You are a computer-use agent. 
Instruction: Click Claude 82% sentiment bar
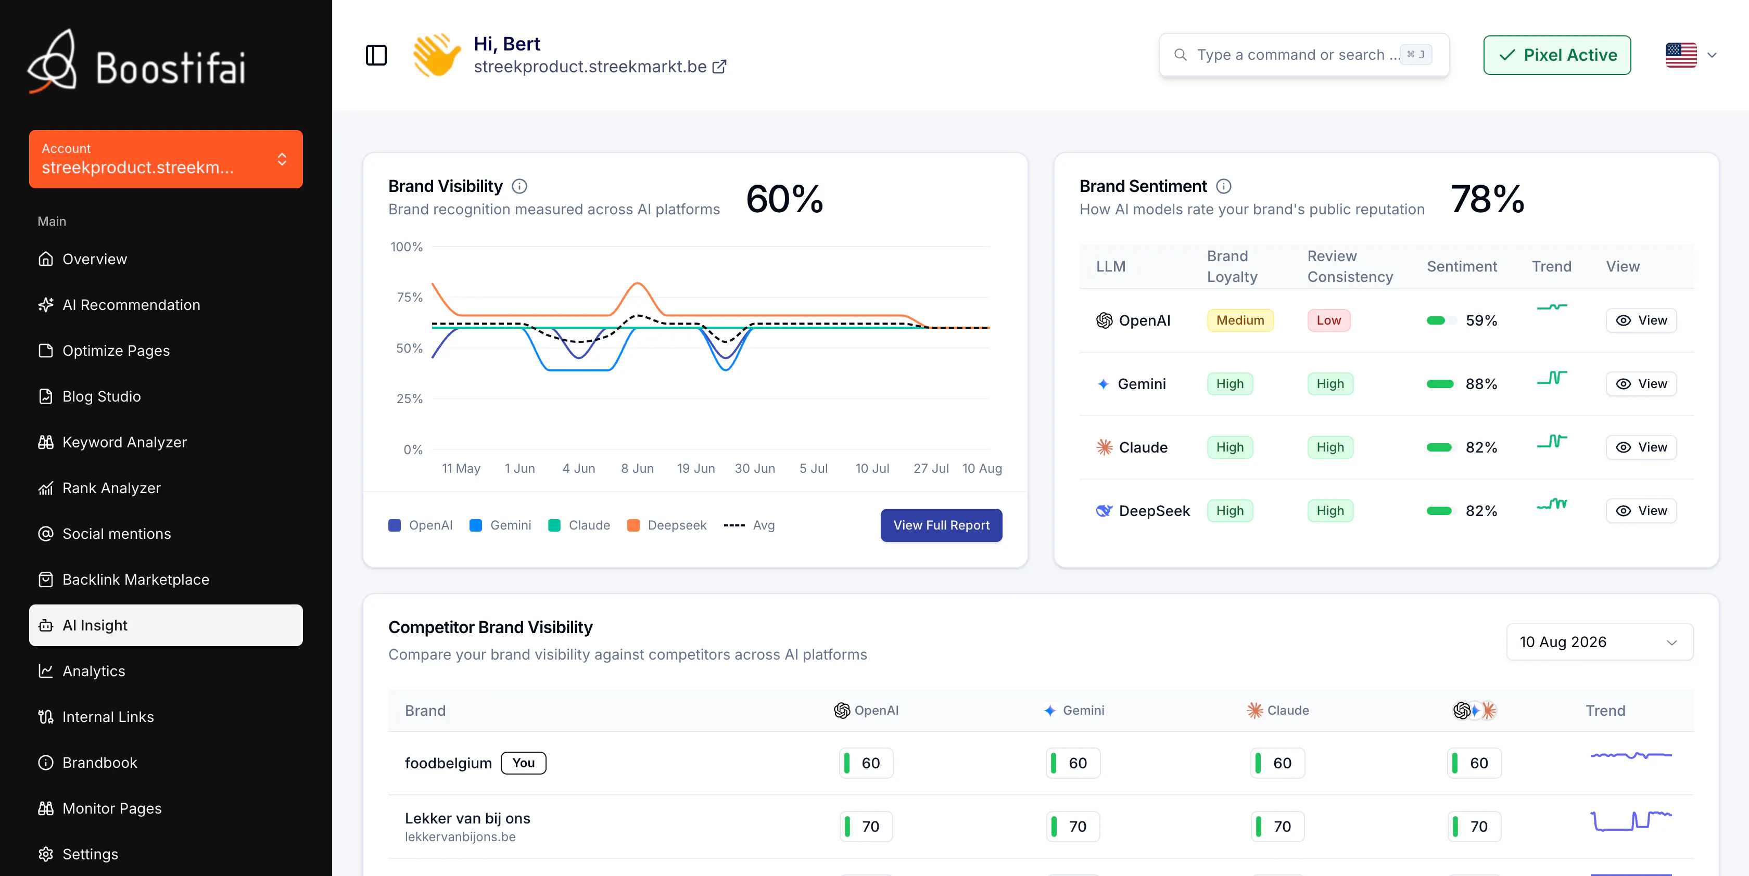[x=1441, y=447]
